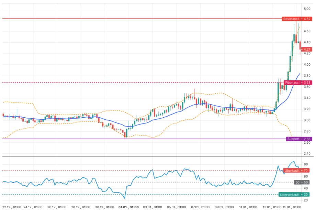The height and width of the screenshot is (210, 316).
Task: Select the Fibonacci level label
Action: click(292, 82)
